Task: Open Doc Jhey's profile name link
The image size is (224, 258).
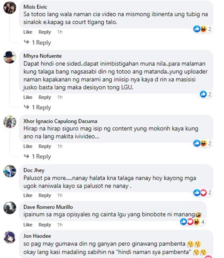Action: (x=34, y=170)
